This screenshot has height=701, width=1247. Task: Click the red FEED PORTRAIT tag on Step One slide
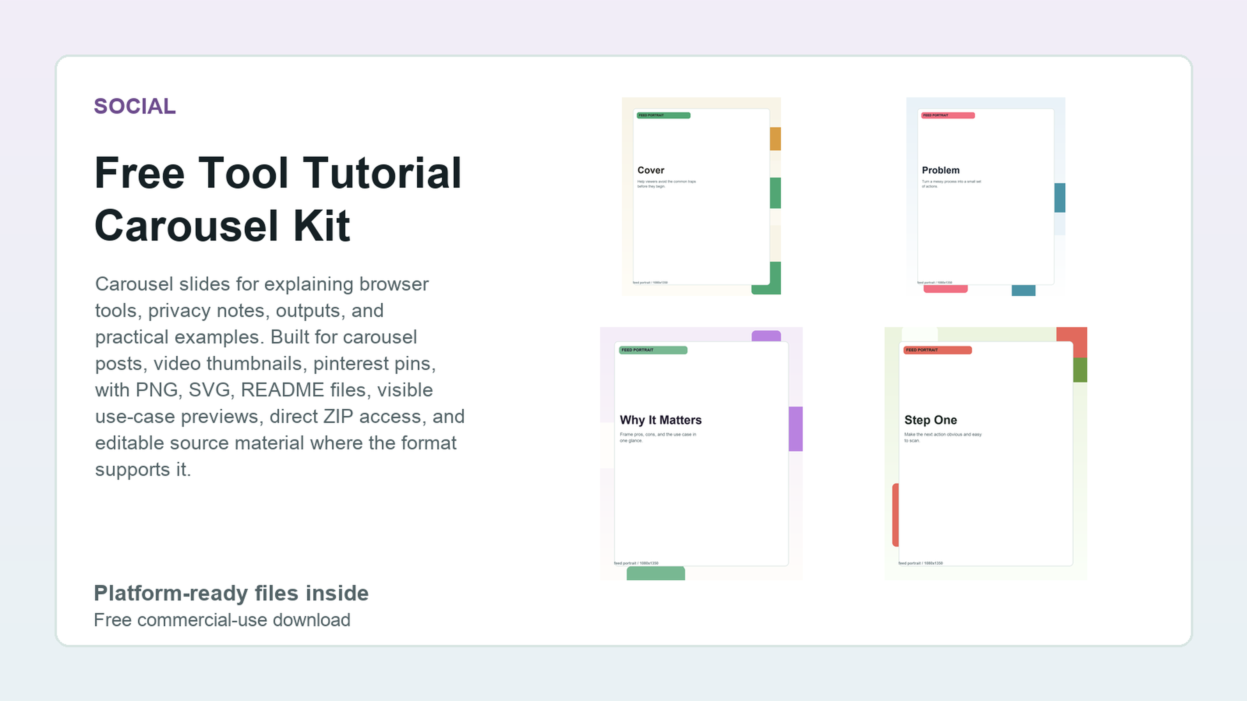tap(938, 350)
